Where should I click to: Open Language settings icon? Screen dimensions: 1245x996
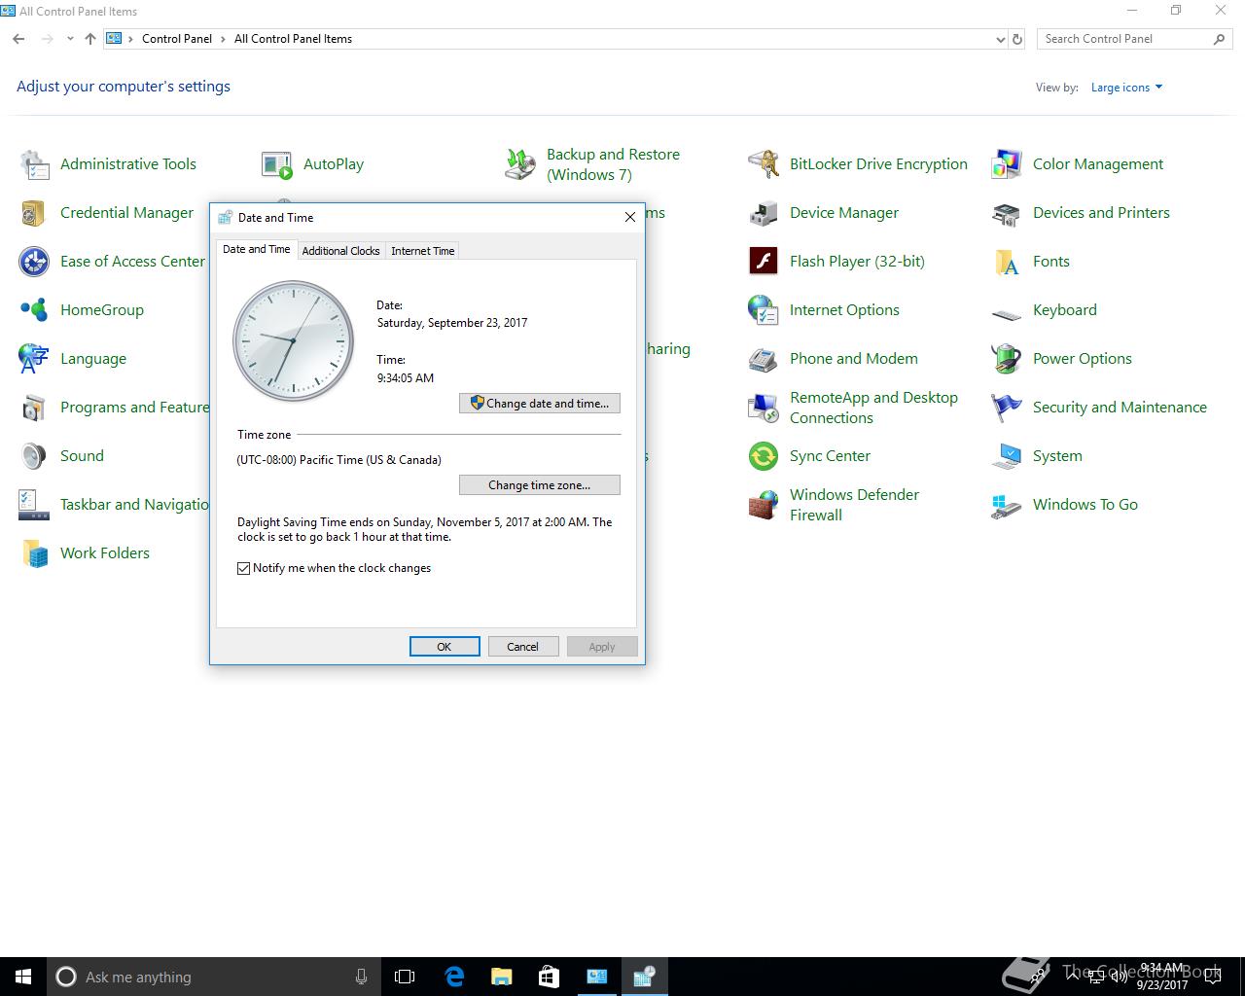pos(34,359)
